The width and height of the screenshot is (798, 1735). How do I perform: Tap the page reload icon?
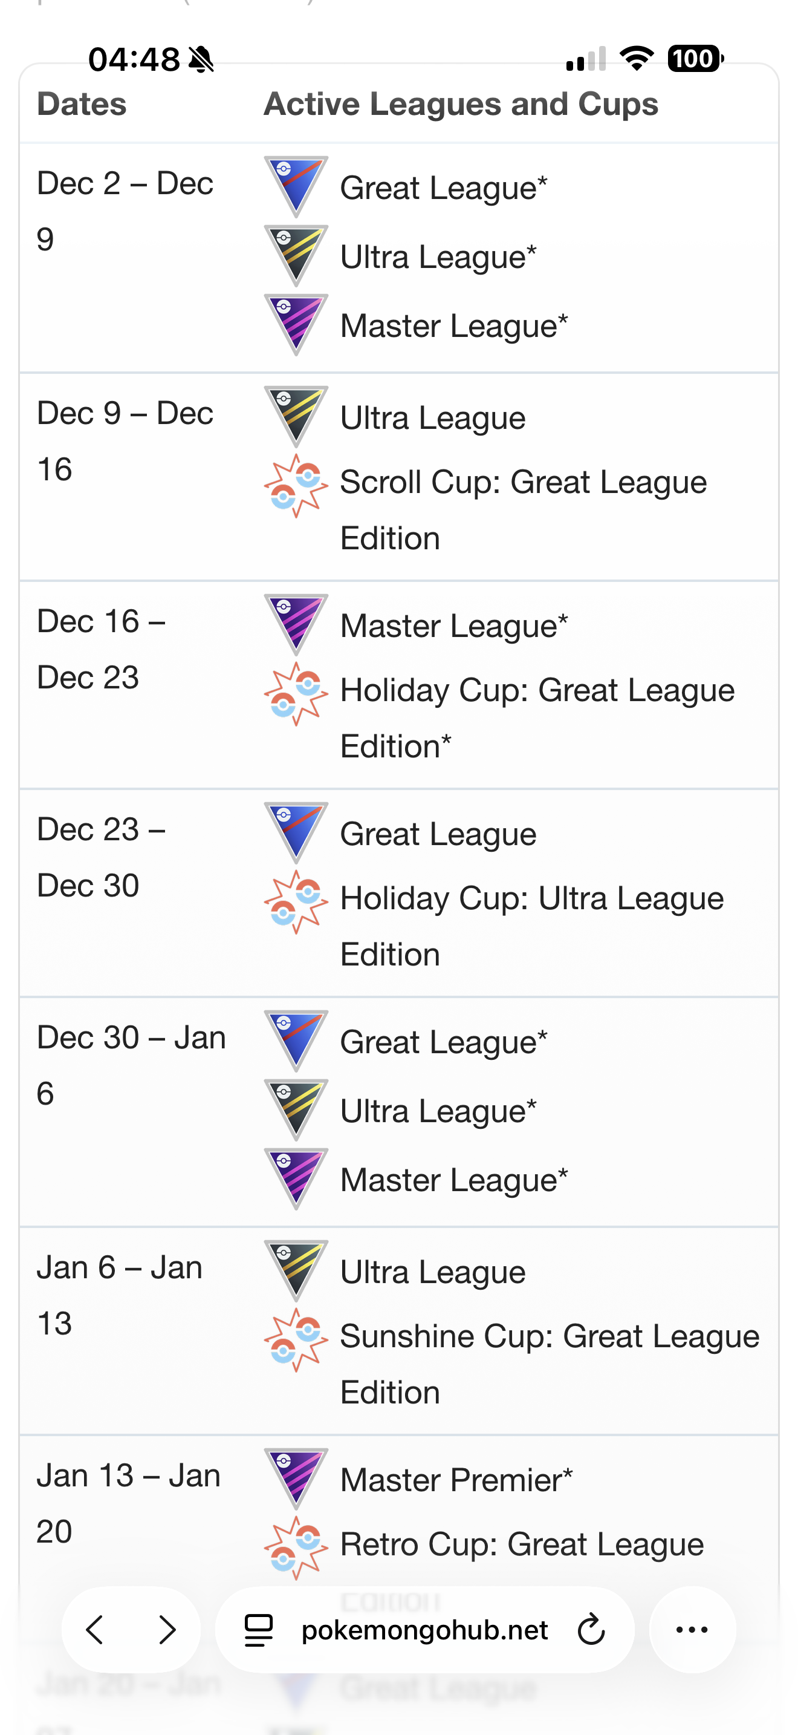[x=591, y=1630]
